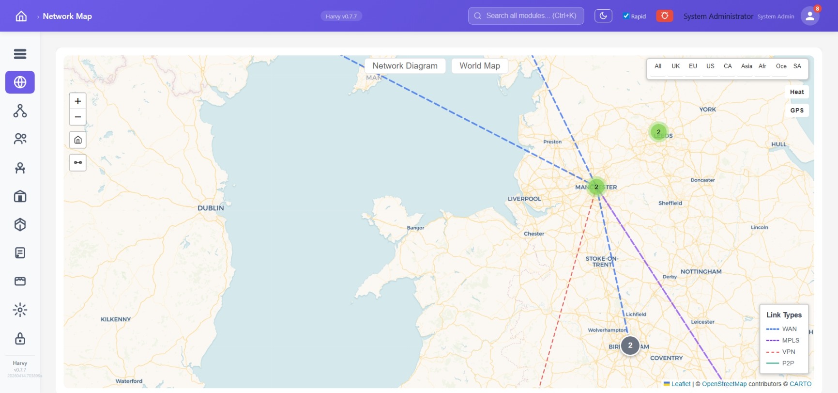Select the EU region filter

[693, 66]
